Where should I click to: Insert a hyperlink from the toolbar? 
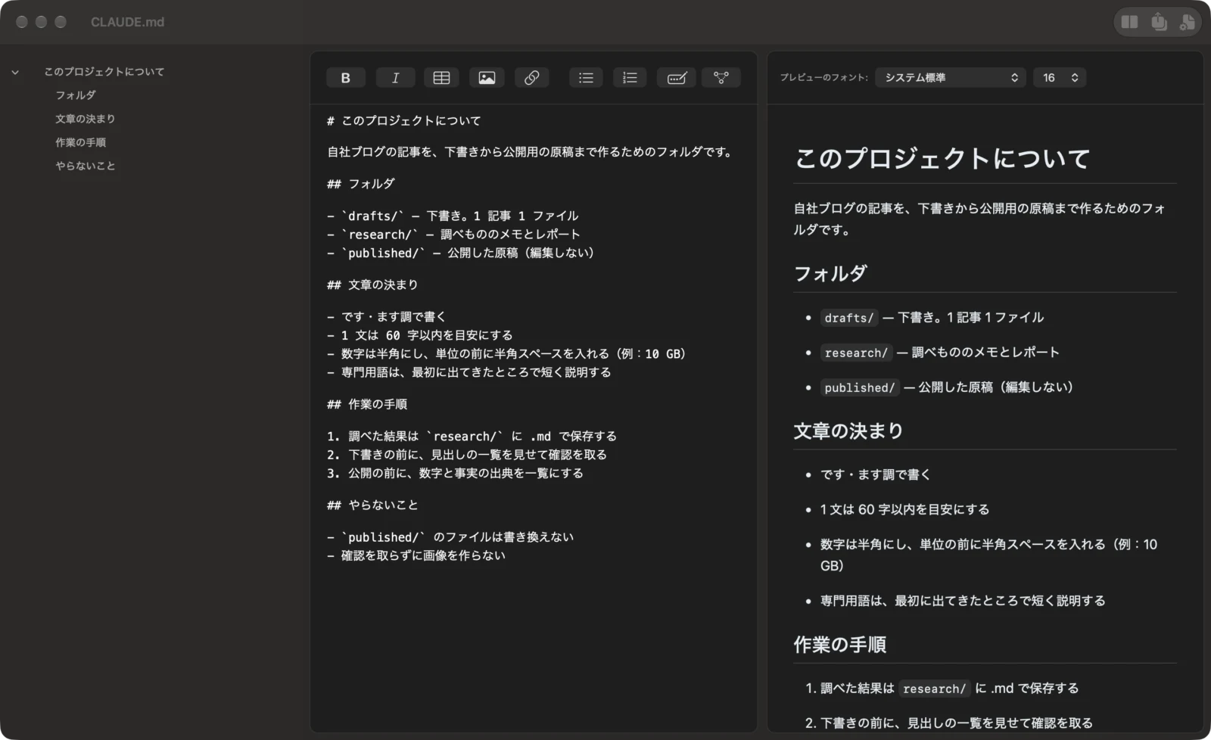pos(531,78)
